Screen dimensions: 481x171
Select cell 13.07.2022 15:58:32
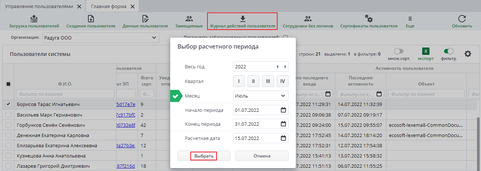(360, 156)
